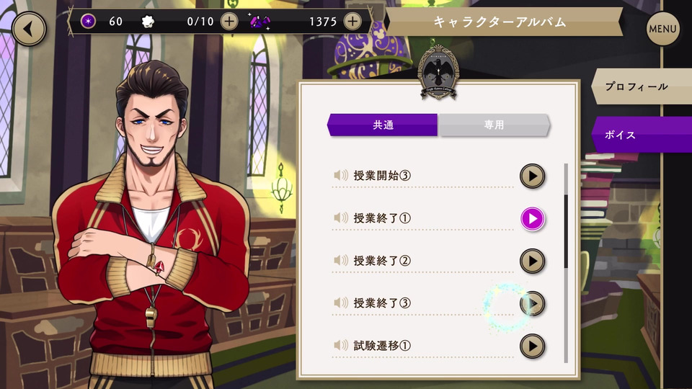The width and height of the screenshot is (692, 389).
Task: Add stamina with plus beside 0/10
Action: click(x=229, y=21)
